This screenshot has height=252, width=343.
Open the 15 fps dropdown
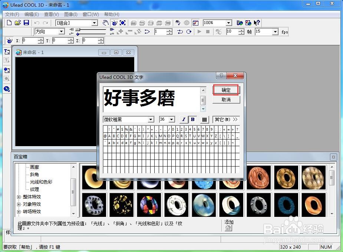click(x=275, y=32)
